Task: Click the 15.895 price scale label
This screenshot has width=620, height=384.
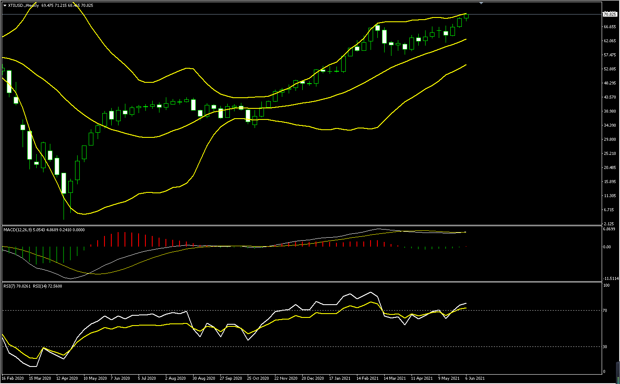Action: click(x=610, y=182)
